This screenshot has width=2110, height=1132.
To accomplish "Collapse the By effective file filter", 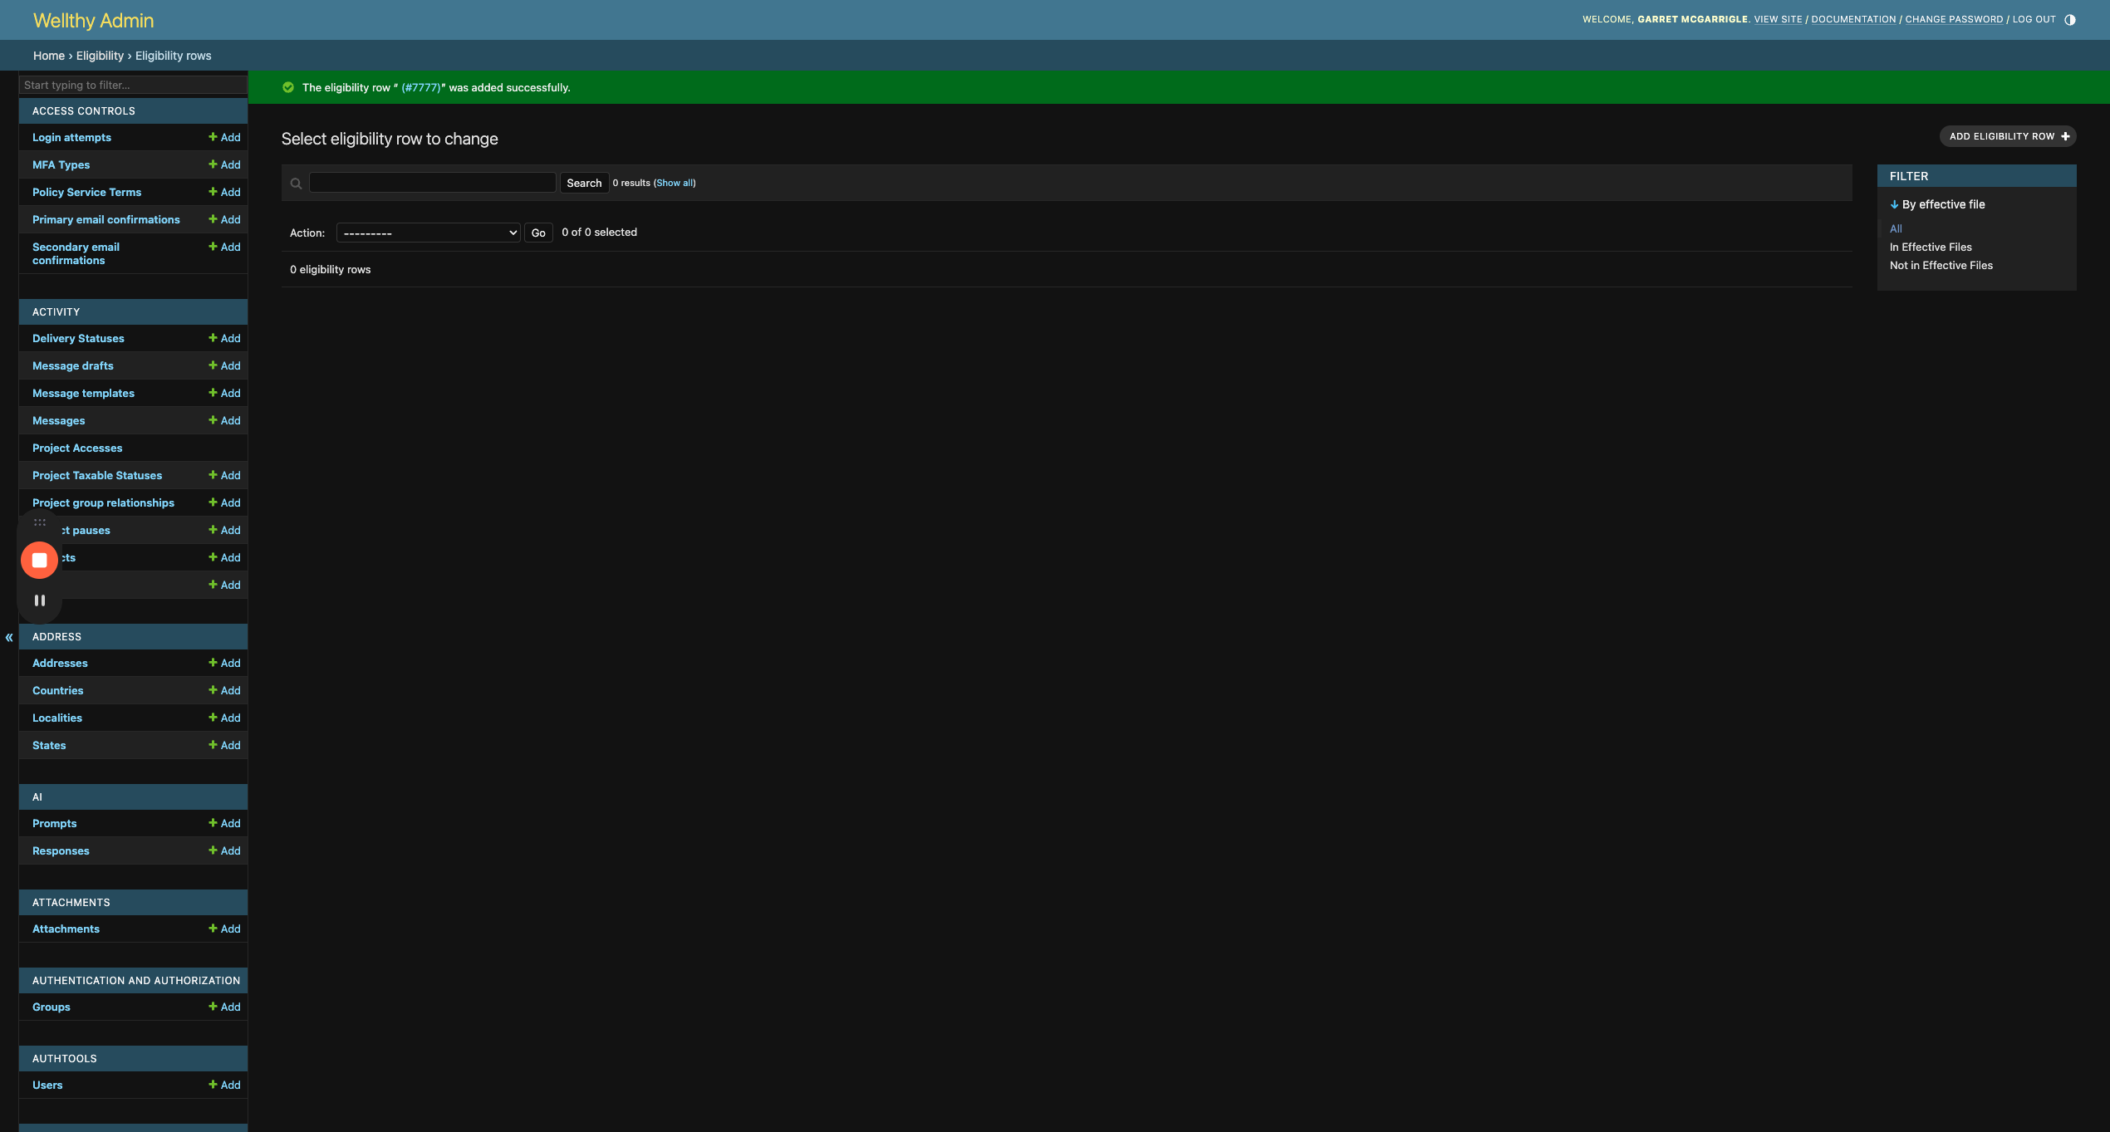I will [1937, 204].
